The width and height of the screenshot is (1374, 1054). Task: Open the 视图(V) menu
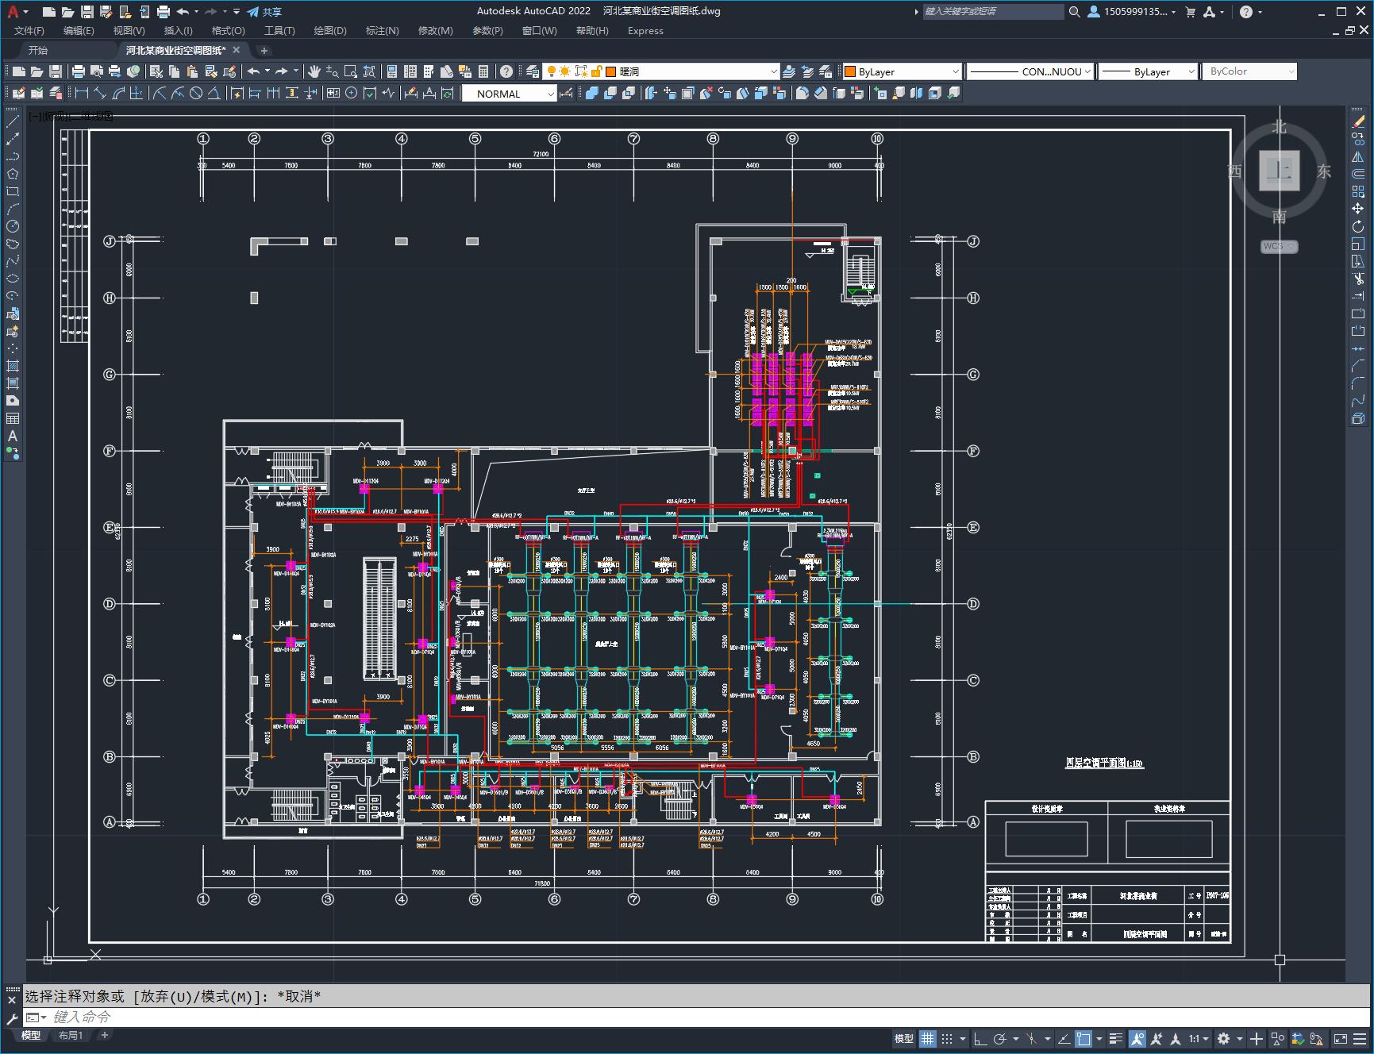coord(129,30)
